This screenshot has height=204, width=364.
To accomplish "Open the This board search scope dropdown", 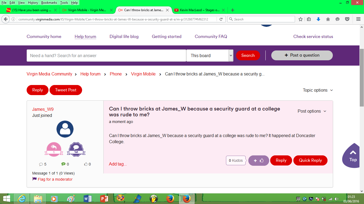I will (210, 56).
